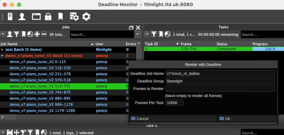Click the user icon in the main toolbar
Screen dimensions: 284x135
coord(22,16)
